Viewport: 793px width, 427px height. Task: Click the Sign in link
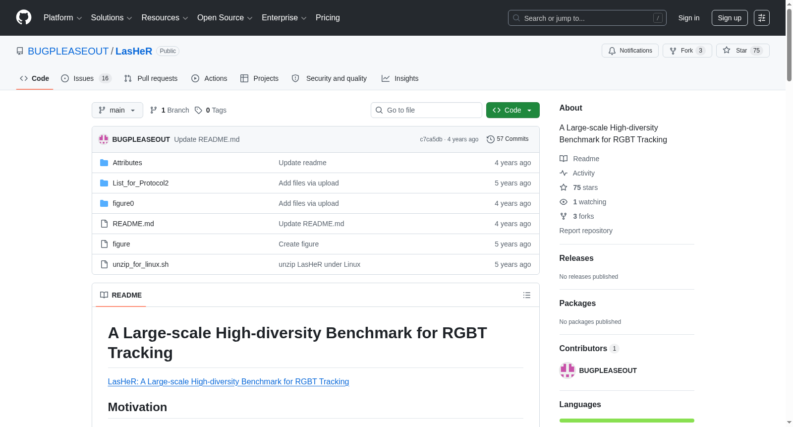[689, 18]
